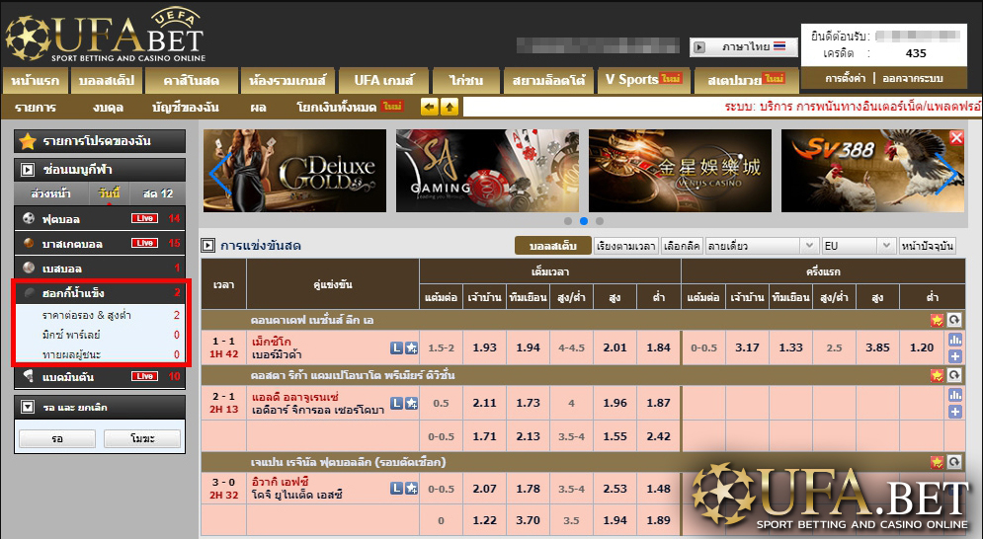Select the first carousel dot indicator
This screenshot has width=983, height=539.
pyautogui.click(x=568, y=221)
